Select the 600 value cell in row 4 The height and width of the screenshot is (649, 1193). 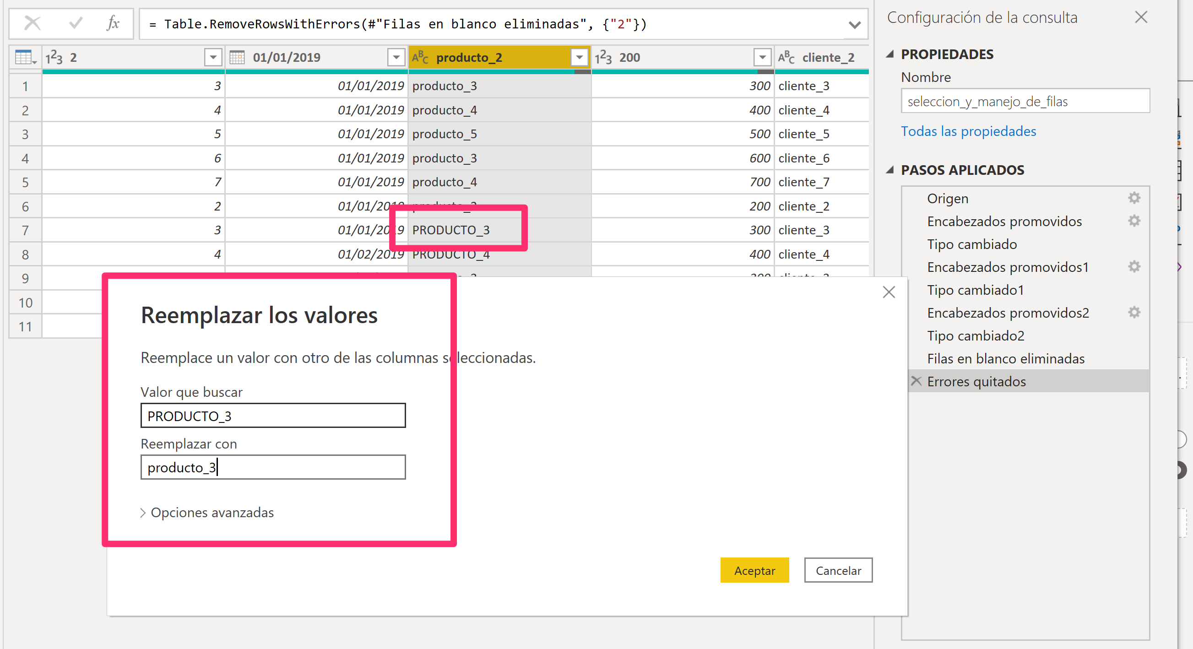(683, 158)
